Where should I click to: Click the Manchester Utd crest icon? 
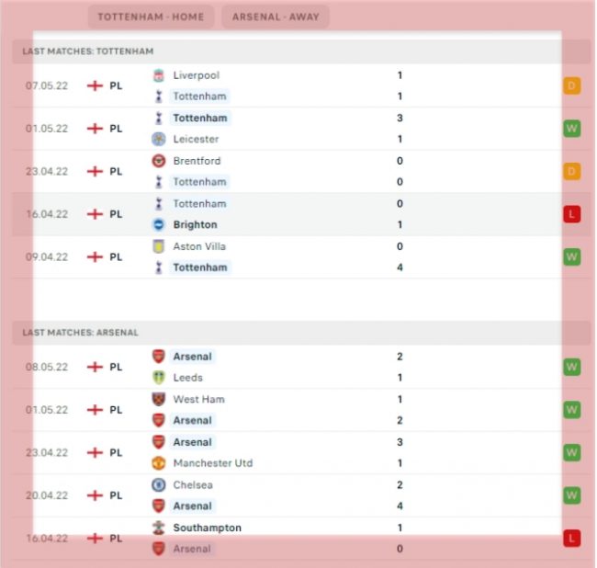[x=159, y=463]
